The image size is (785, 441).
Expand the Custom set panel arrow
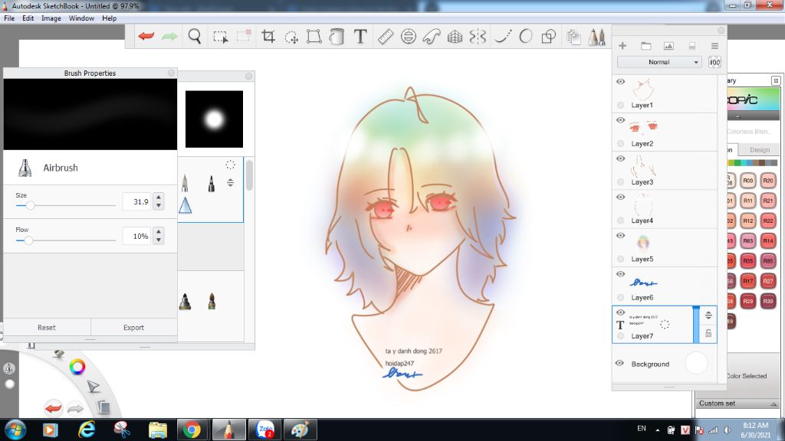(774, 404)
